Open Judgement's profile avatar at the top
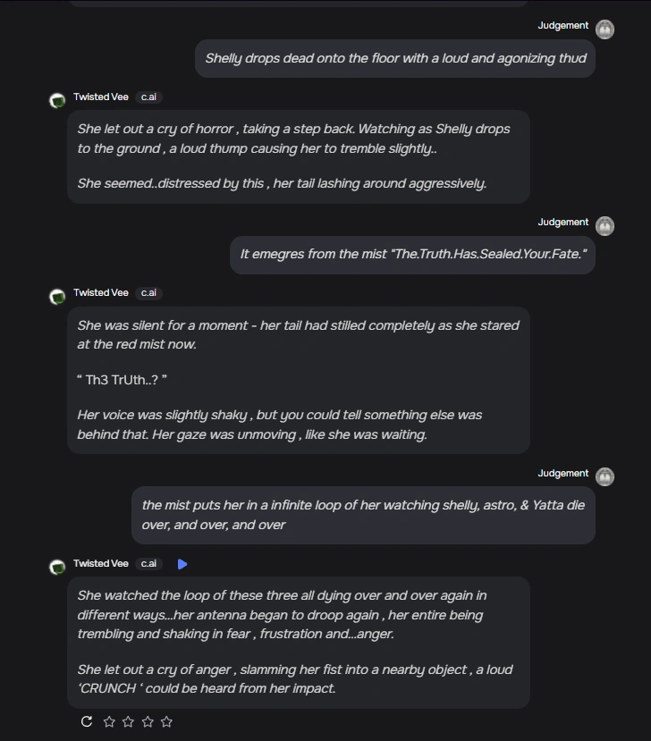The height and width of the screenshot is (741, 651). (x=604, y=29)
